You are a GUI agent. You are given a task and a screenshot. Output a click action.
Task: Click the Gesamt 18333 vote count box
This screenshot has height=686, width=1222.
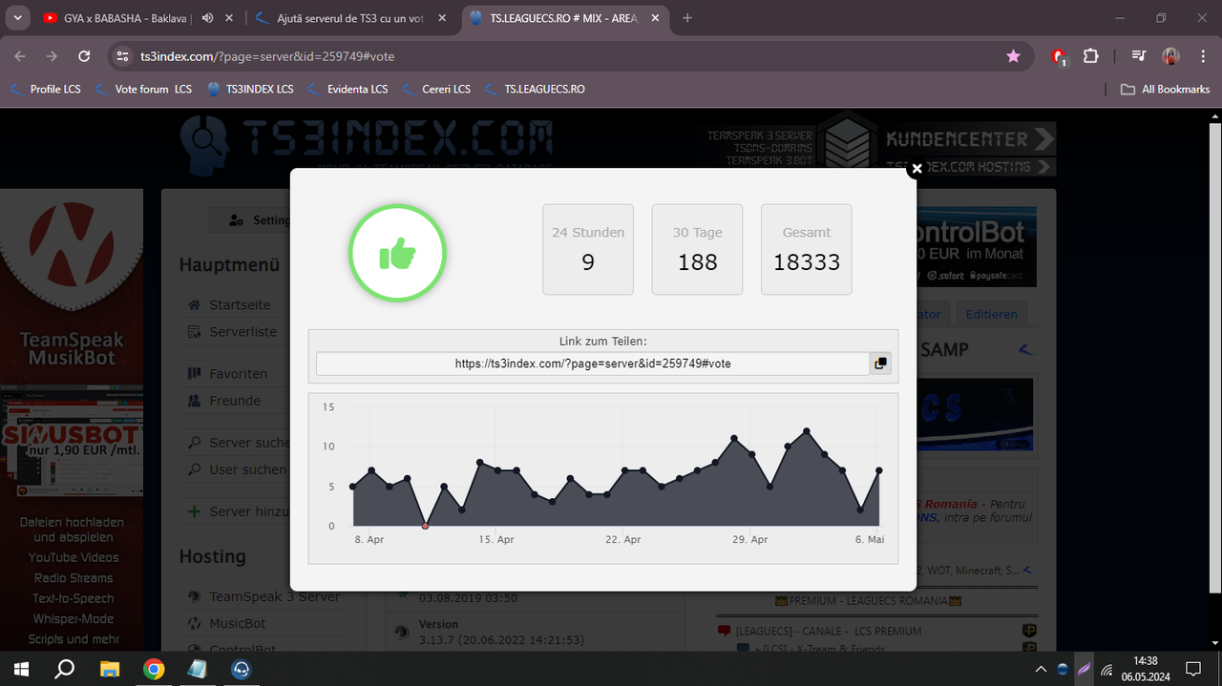(x=807, y=249)
